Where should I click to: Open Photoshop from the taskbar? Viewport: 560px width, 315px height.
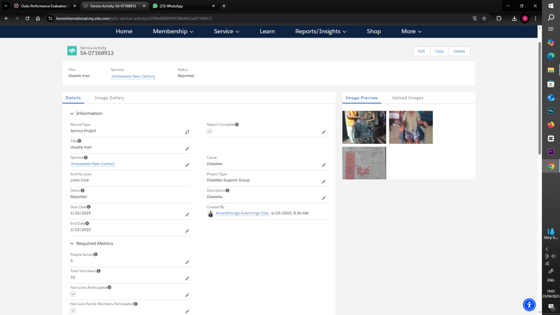(x=551, y=110)
